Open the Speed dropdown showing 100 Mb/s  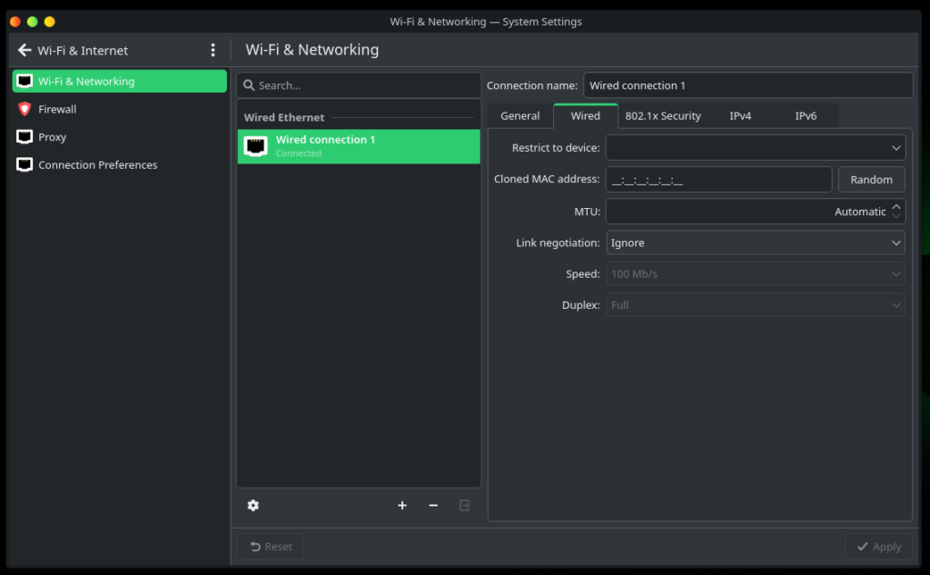click(x=755, y=273)
